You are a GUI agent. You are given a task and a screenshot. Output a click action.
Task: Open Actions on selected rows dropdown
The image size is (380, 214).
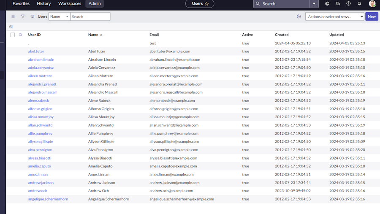[334, 16]
